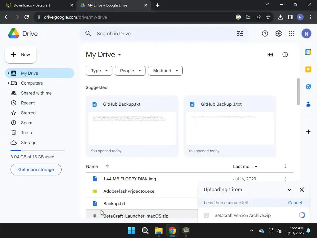Open taskbar search
Viewport: 317px width, 238px height.
[145, 231]
